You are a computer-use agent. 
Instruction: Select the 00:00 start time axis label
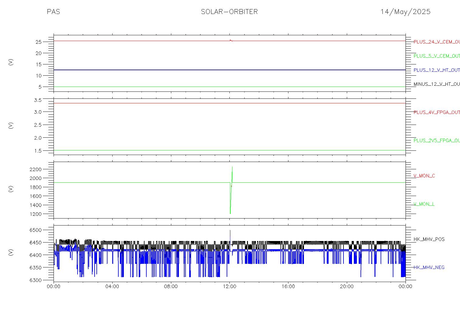(54, 286)
